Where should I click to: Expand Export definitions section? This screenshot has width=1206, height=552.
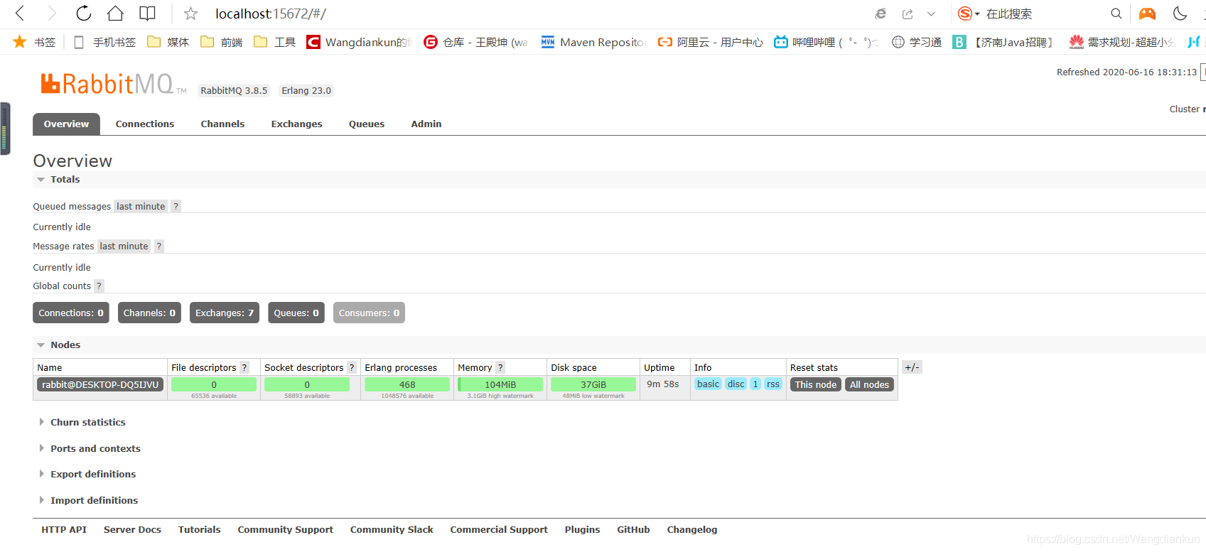pos(87,474)
